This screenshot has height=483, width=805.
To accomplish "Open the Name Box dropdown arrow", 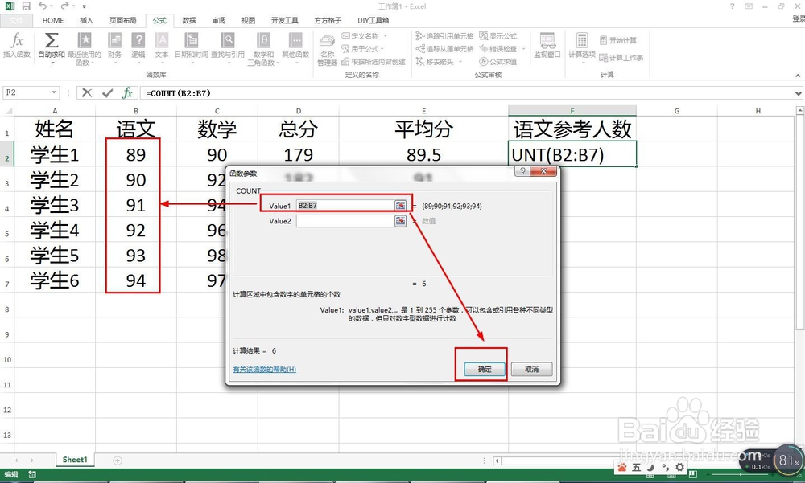I will point(54,92).
